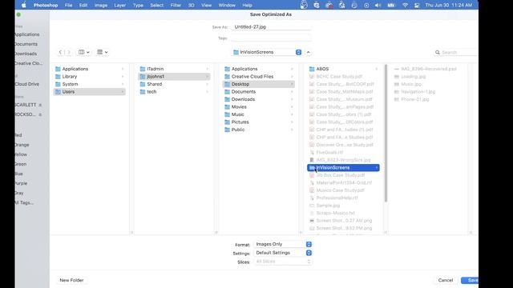Image resolution: width=513 pixels, height=288 pixels.
Task: Select Purple tag in sidebar
Action: click(21, 183)
